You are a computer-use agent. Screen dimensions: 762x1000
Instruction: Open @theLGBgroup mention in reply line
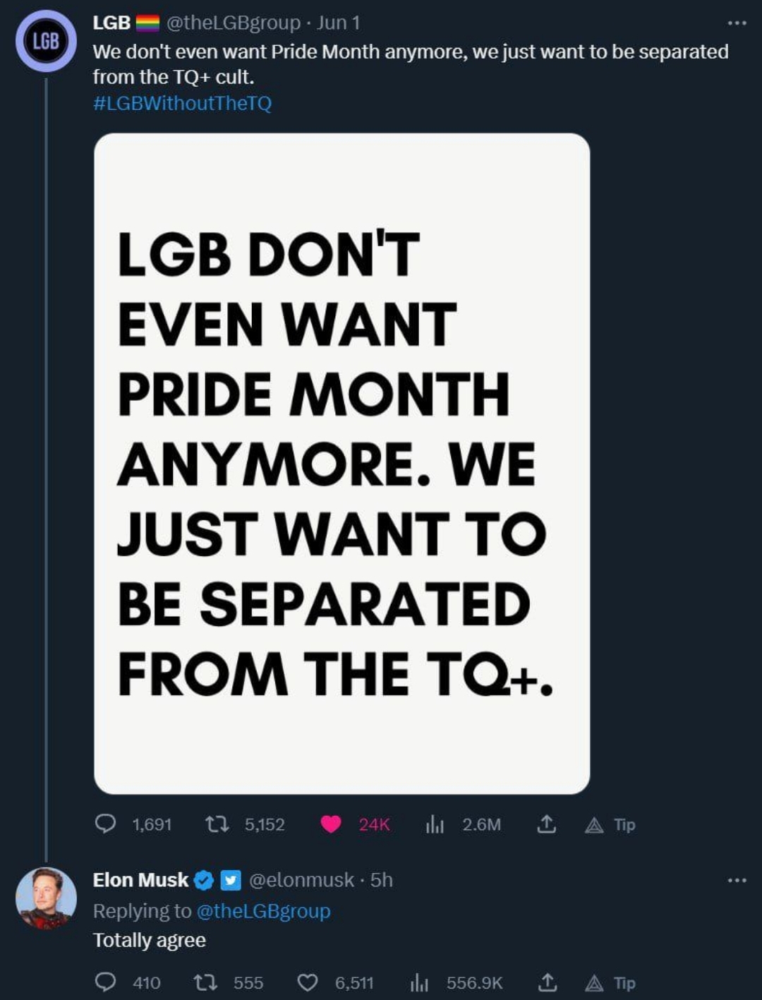point(263,910)
